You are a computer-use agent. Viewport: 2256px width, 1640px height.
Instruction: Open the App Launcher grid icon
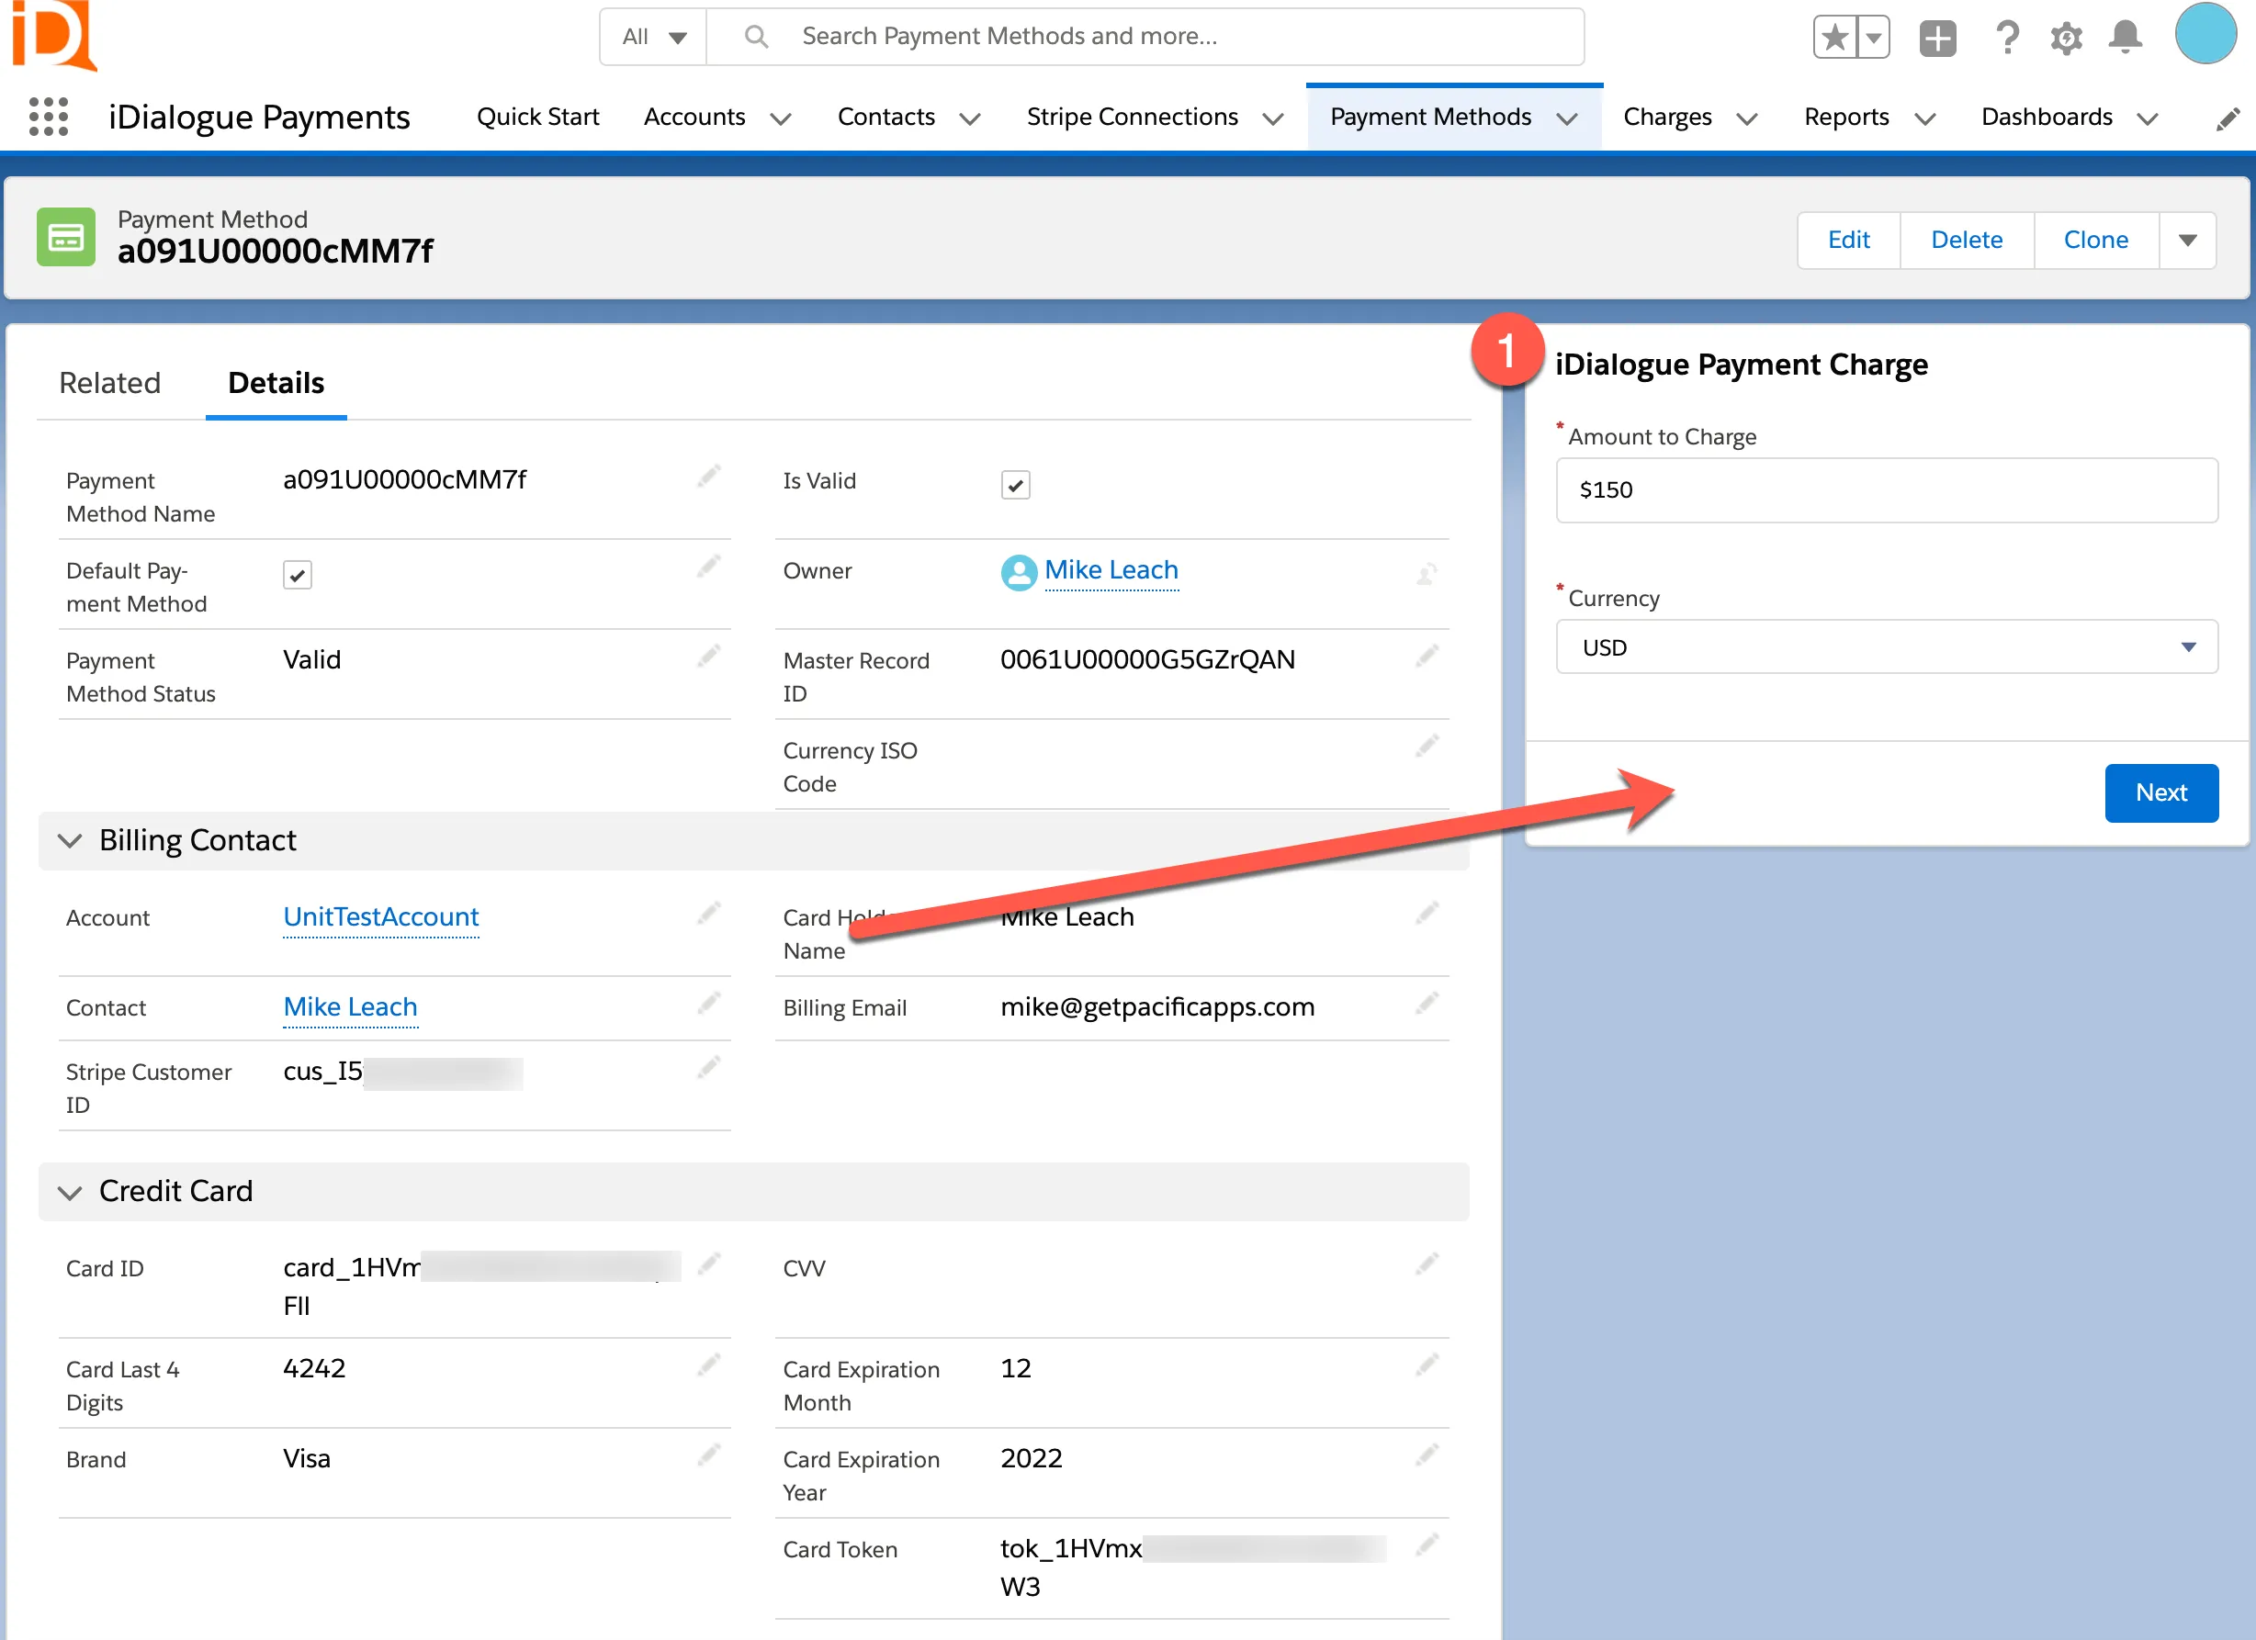(49, 117)
